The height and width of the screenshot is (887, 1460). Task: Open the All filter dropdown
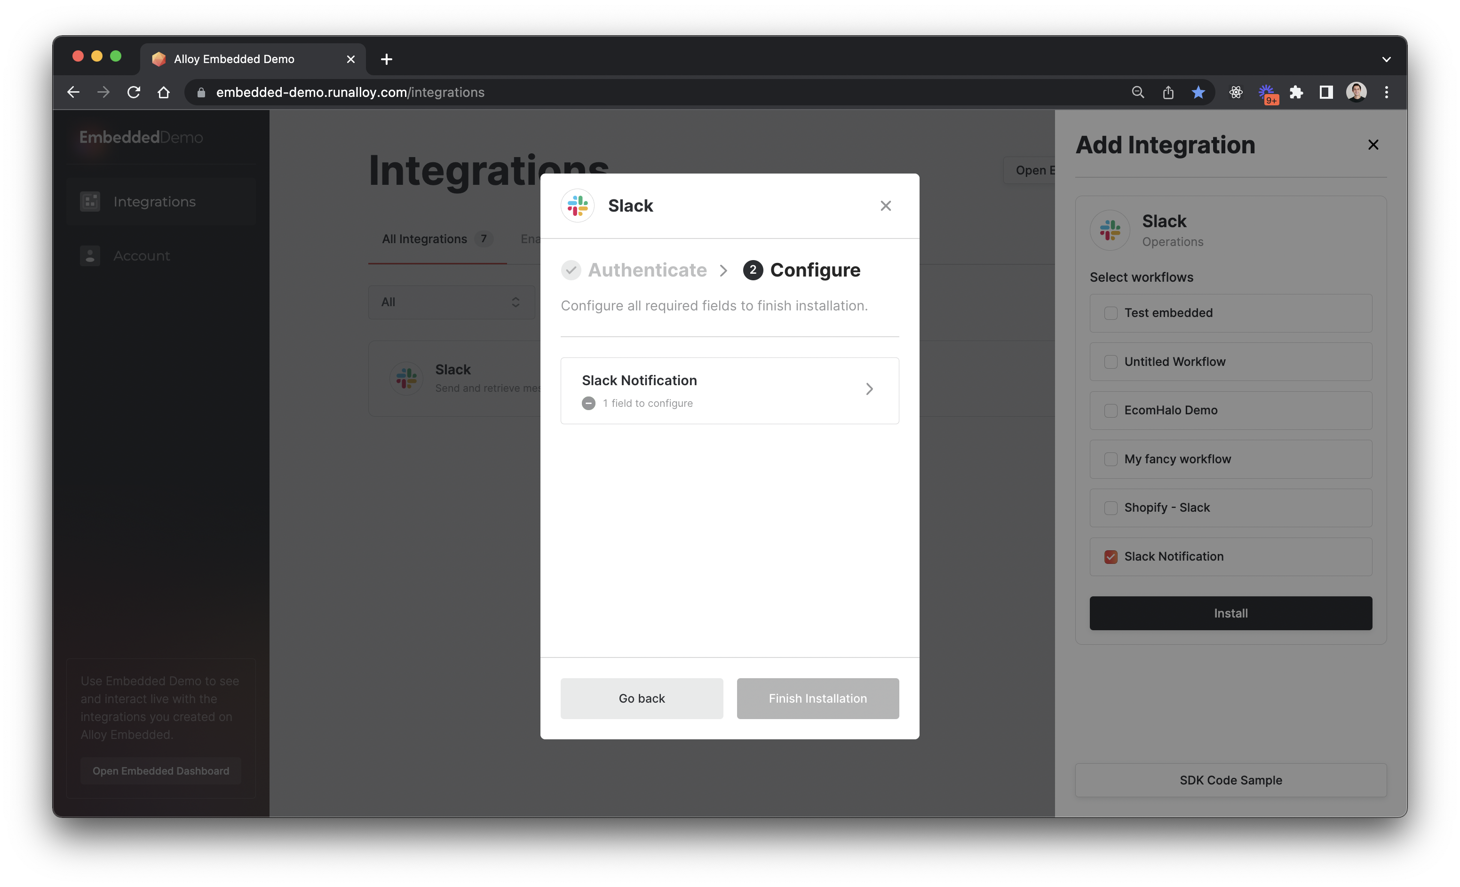pos(451,302)
